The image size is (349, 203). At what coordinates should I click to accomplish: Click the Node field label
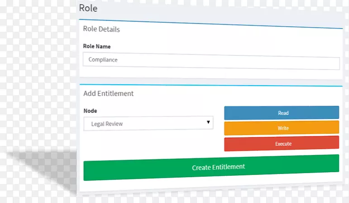pos(90,111)
